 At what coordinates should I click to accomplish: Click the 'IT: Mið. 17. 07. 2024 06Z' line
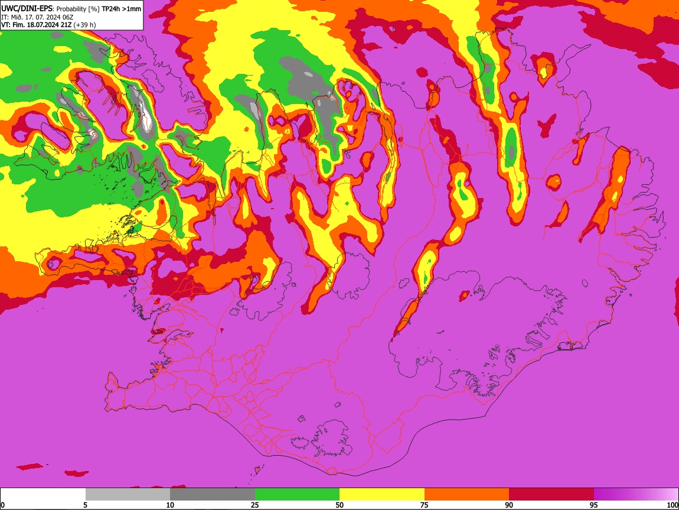(37, 17)
